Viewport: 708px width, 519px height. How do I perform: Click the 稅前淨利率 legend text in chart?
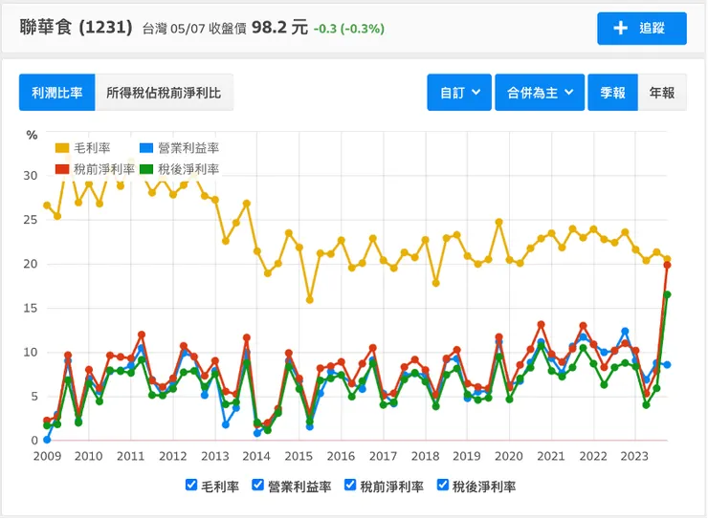click(104, 169)
